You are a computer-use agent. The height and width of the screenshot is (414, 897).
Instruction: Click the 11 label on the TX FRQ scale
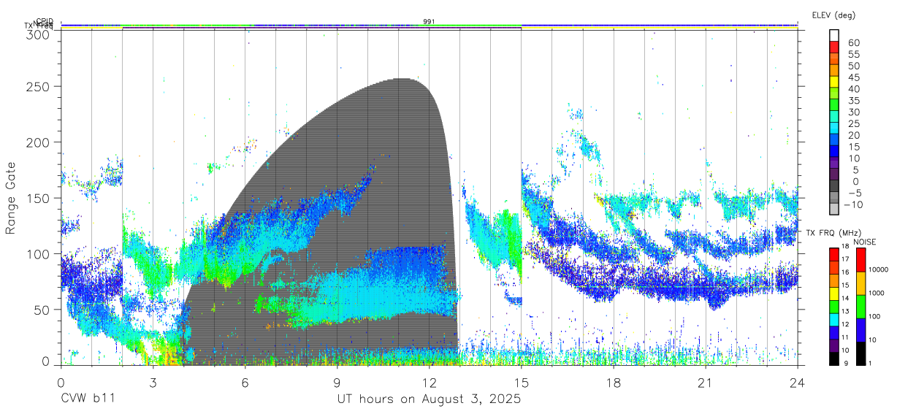point(845,337)
